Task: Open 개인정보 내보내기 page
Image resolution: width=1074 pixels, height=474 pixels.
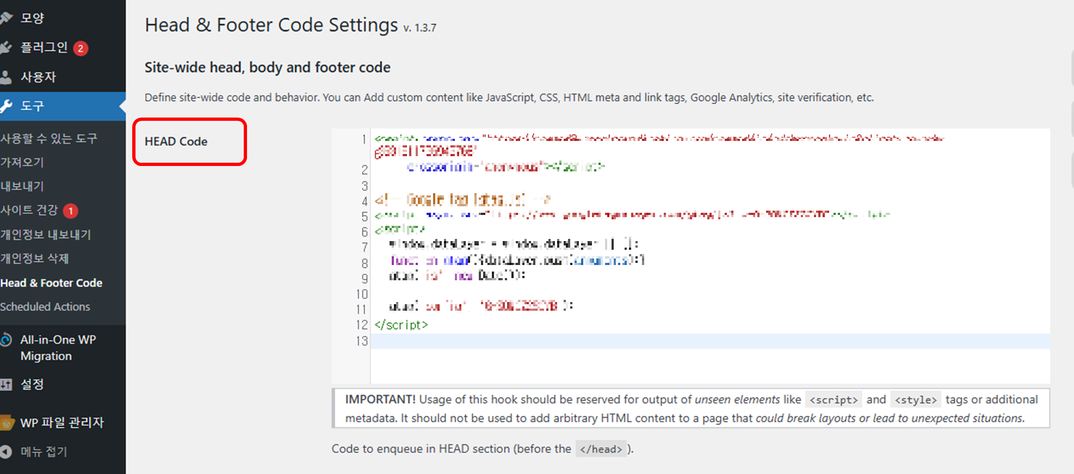Action: click(46, 235)
